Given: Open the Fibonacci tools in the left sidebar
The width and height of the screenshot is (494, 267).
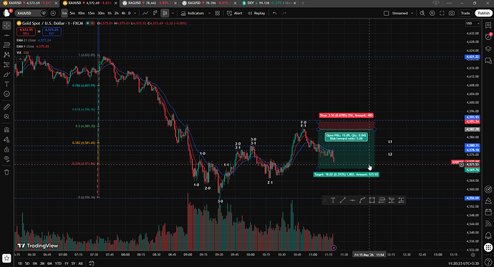Looking at the screenshot, I should [6, 45].
